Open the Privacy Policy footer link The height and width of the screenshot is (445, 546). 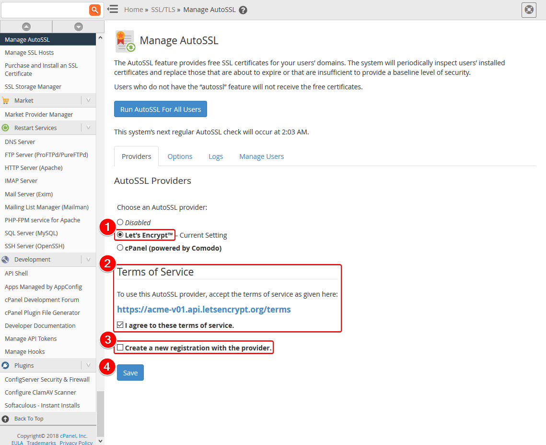tap(76, 443)
